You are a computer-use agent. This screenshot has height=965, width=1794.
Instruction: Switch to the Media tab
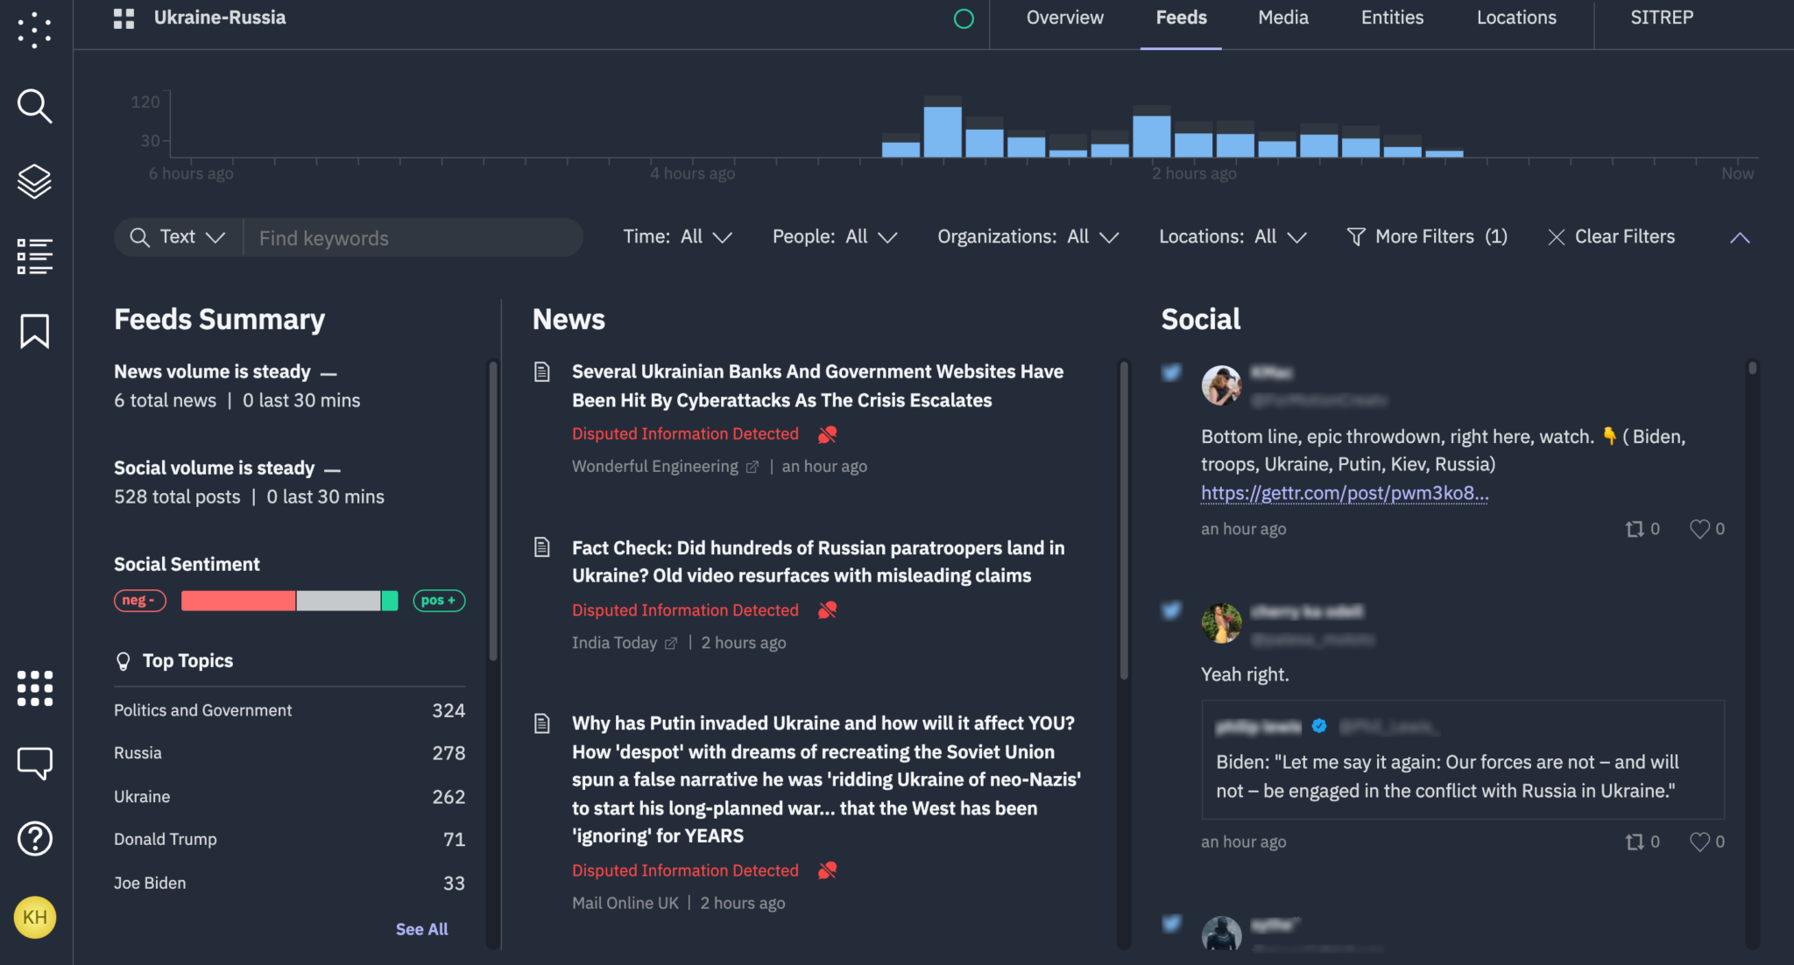coord(1282,18)
